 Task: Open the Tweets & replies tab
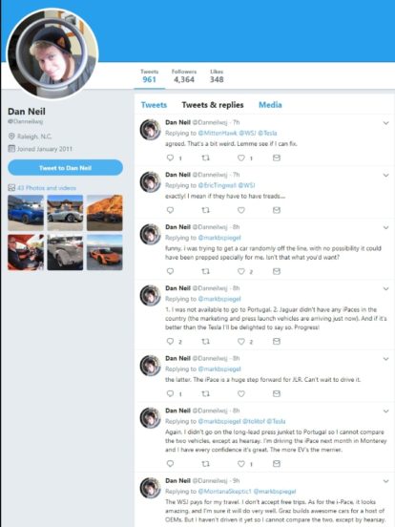click(213, 105)
